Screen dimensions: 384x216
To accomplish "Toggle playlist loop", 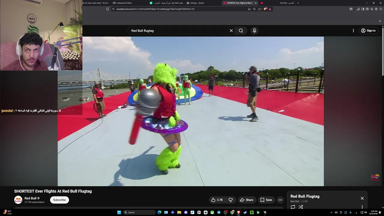I will pos(293,207).
